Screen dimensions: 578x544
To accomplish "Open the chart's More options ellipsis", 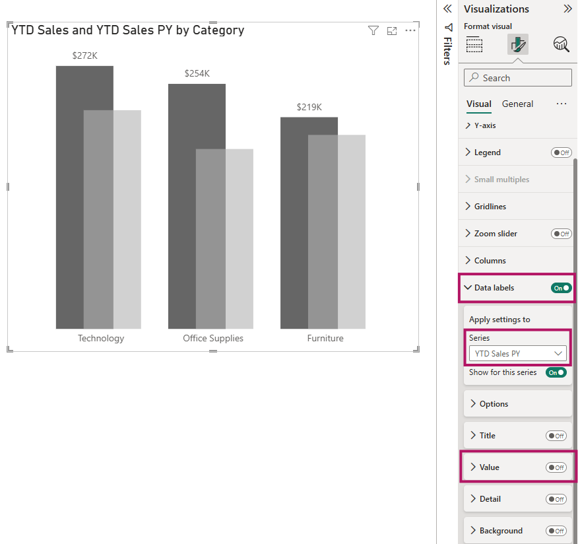I will pos(410,30).
